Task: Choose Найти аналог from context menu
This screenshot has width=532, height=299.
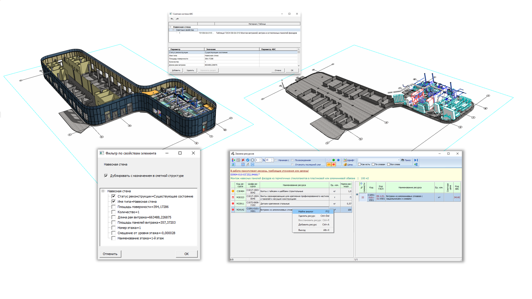Action: [306, 212]
